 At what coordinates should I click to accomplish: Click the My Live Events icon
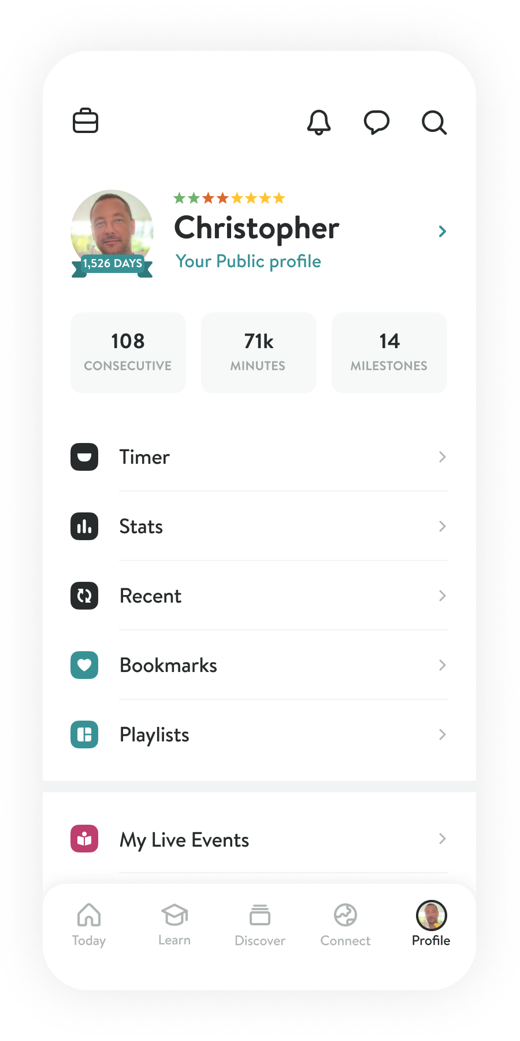click(84, 839)
